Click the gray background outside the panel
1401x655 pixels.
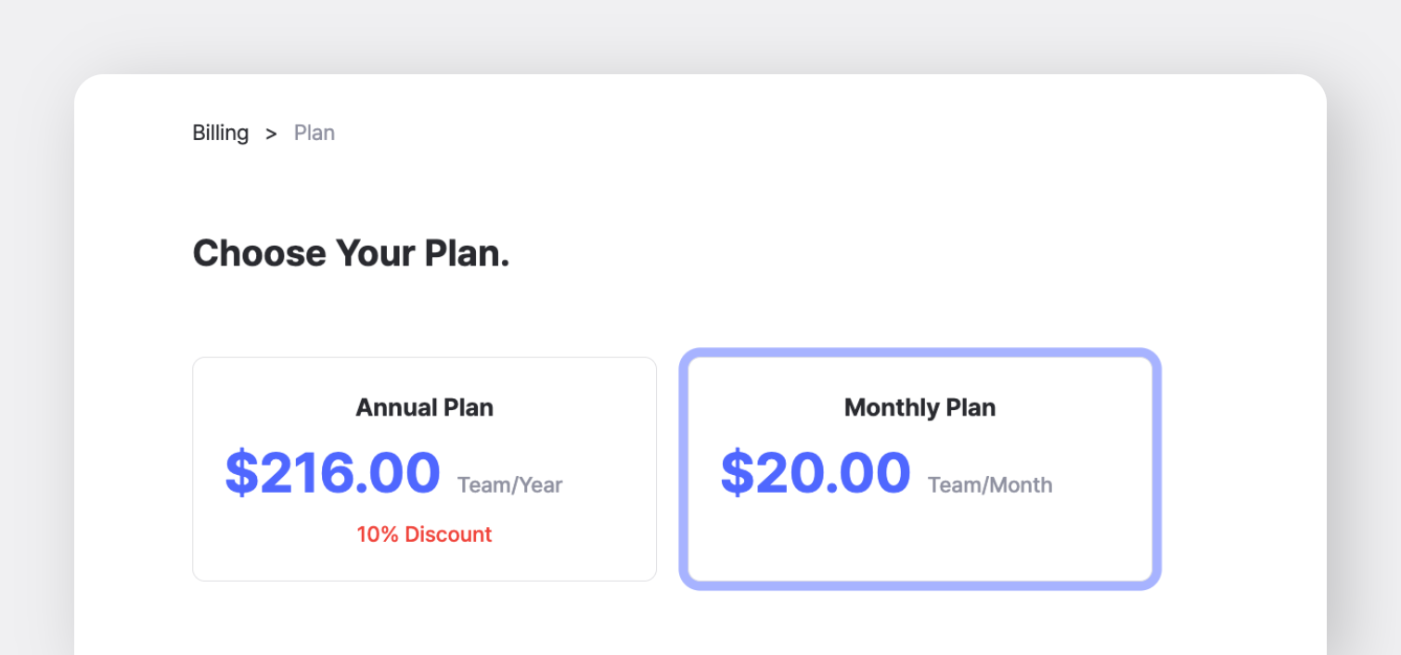tap(37, 371)
